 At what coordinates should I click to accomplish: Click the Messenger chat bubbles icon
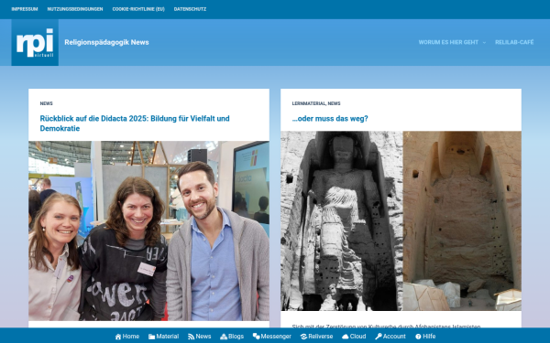pos(257,337)
